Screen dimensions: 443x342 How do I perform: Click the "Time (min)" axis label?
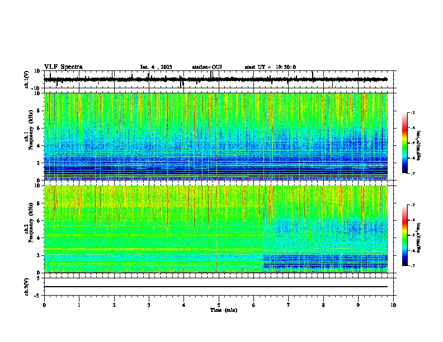[224, 310]
